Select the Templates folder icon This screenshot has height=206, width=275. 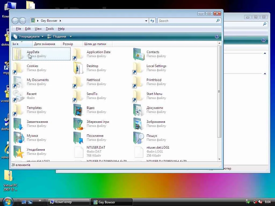pyautogui.click(x=18, y=110)
